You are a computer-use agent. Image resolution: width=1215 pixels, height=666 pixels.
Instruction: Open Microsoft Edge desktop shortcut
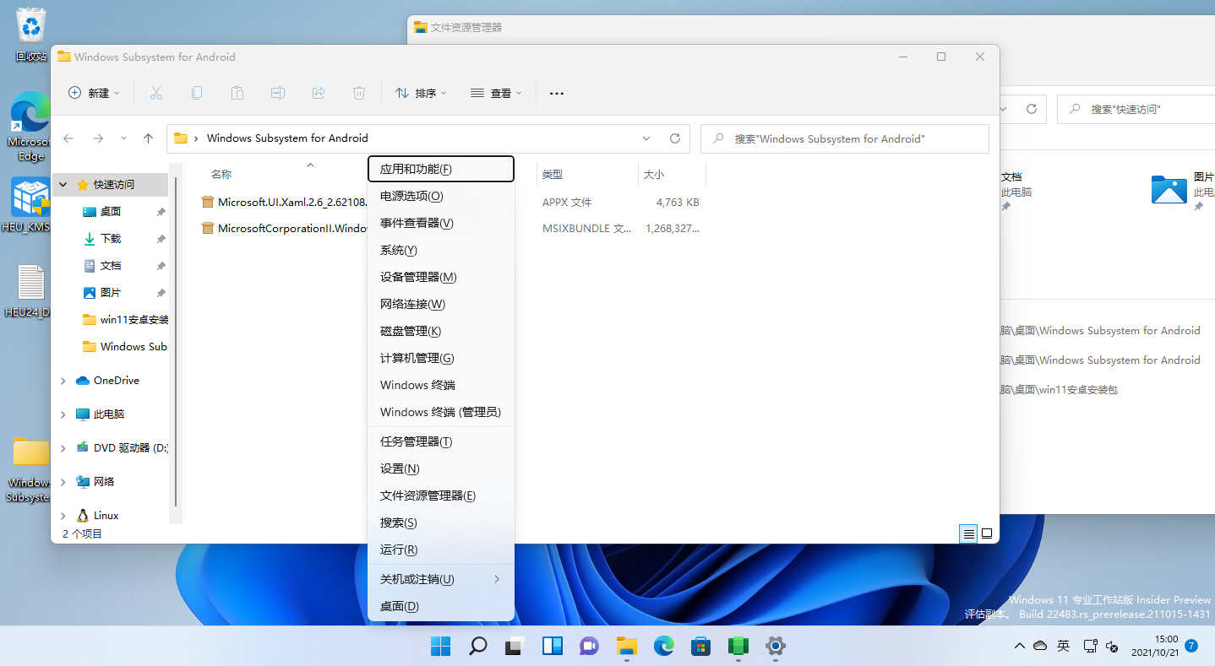[30, 127]
